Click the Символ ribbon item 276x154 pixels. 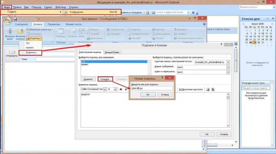pos(180,34)
